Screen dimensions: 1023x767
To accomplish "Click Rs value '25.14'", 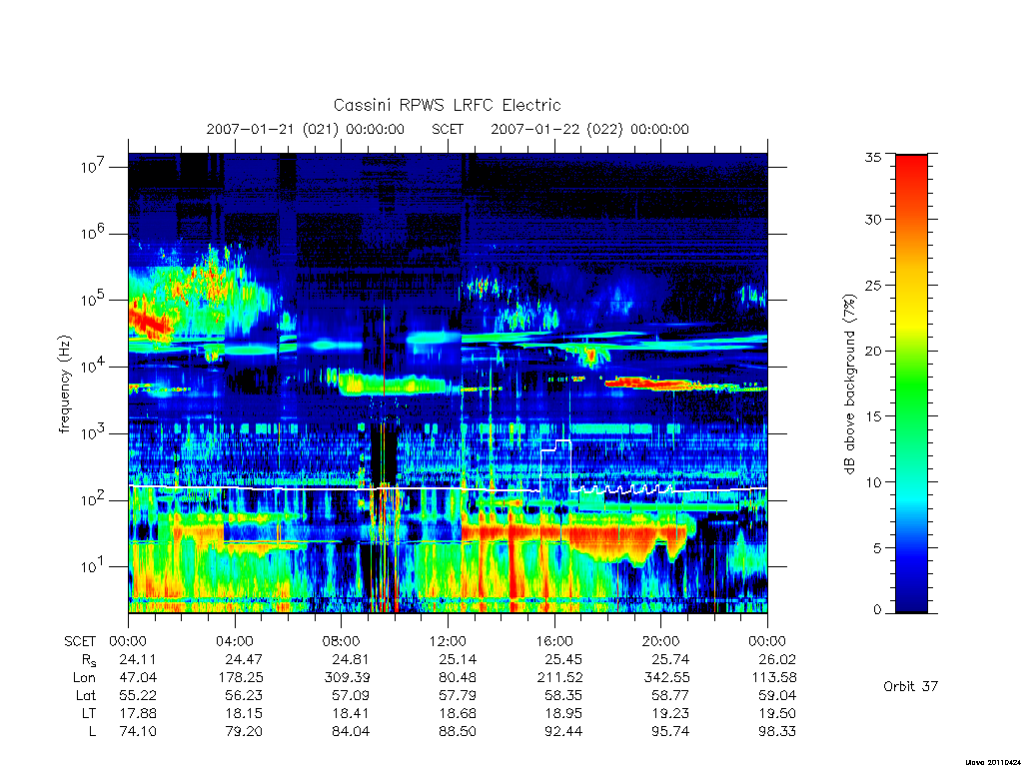I will coord(458,659).
